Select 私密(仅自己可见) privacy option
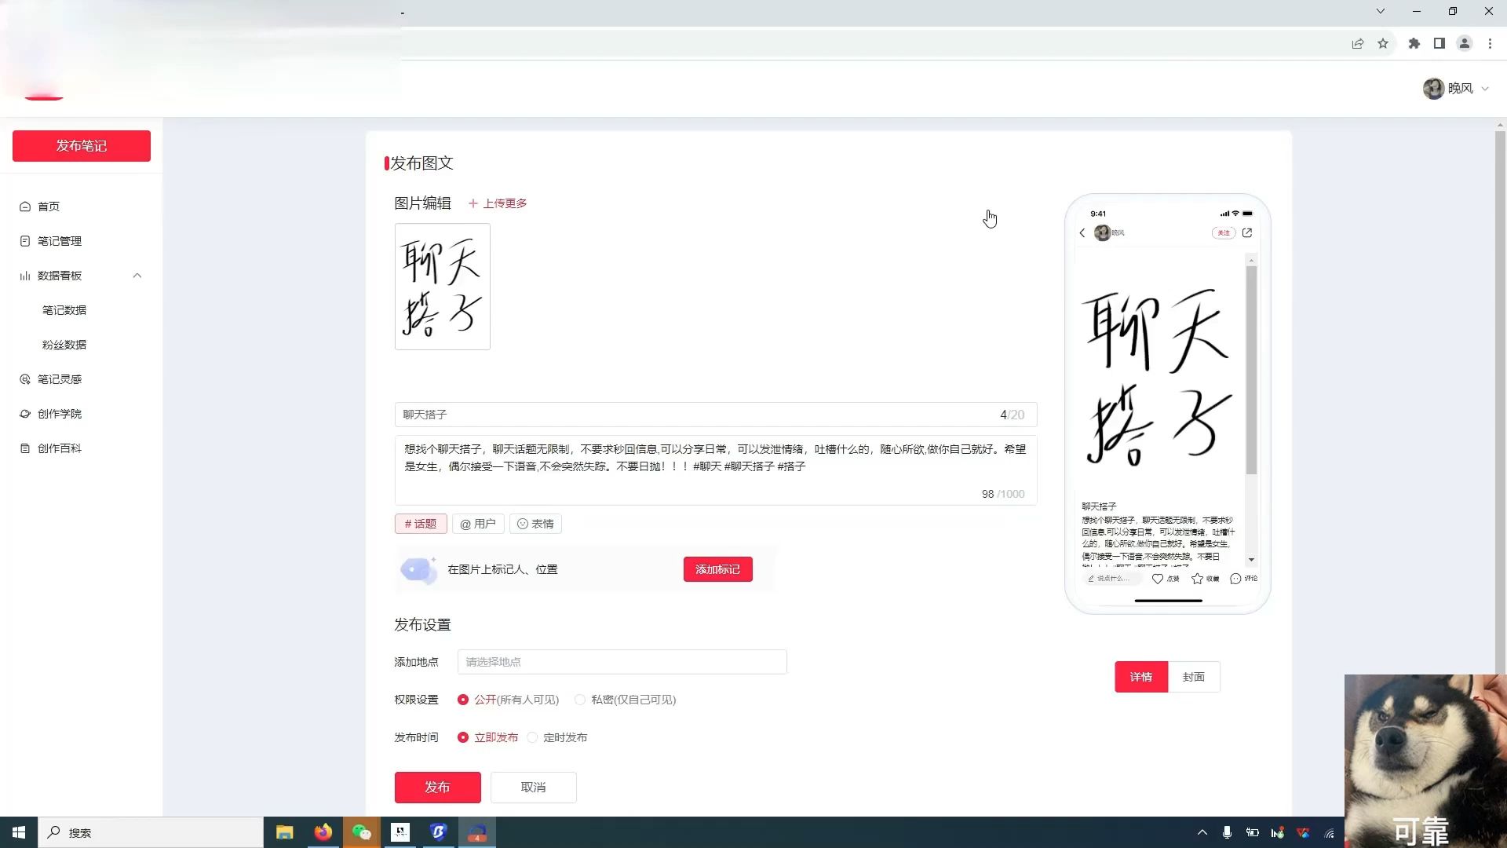 tap(580, 699)
